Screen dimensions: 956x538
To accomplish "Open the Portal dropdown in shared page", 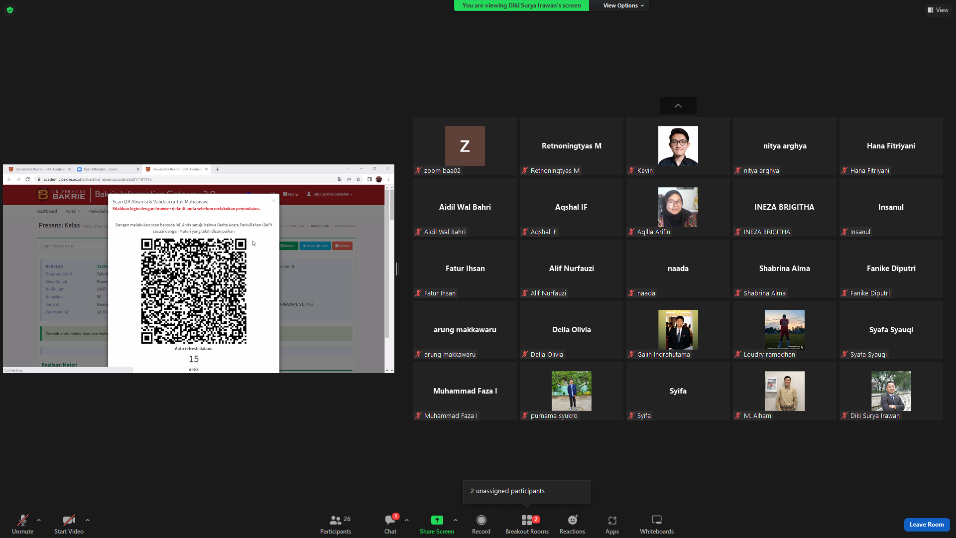I will tap(73, 211).
